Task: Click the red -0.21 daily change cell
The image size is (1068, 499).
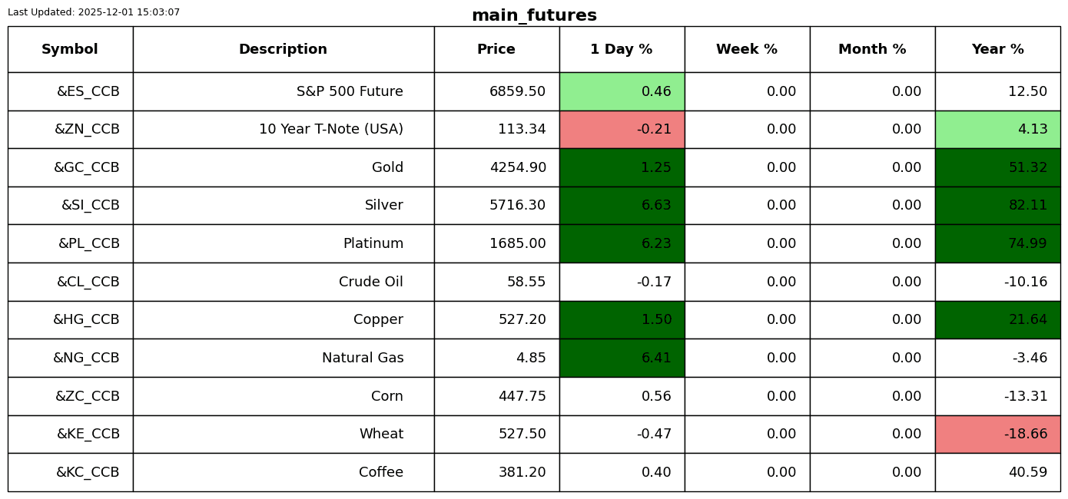Action: coord(622,130)
